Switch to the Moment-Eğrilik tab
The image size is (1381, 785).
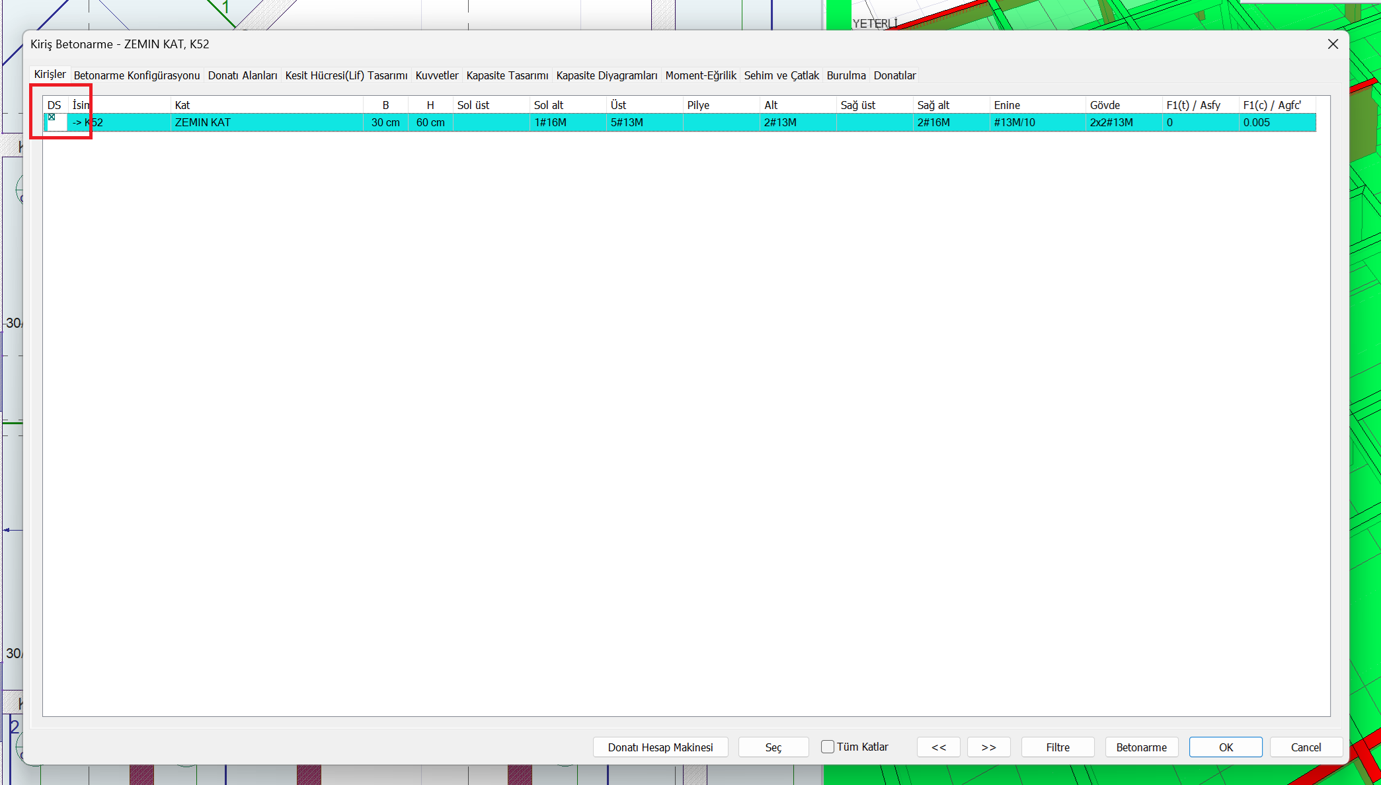pyautogui.click(x=701, y=75)
